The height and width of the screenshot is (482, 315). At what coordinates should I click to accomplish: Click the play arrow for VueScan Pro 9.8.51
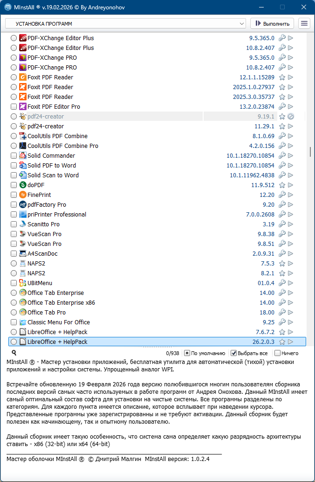(291, 244)
